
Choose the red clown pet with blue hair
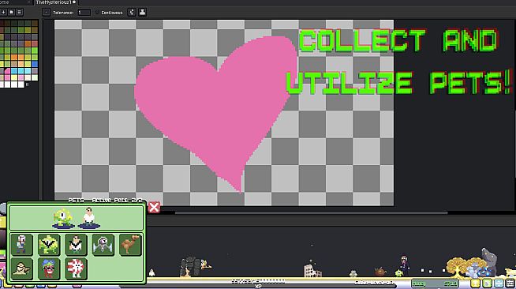(49, 268)
